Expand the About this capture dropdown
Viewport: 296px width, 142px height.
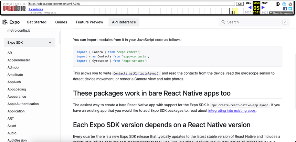tap(281, 13)
